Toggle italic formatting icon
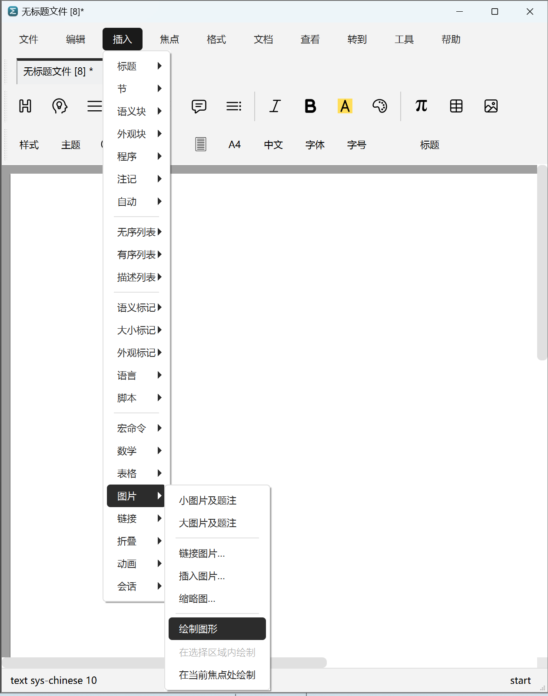 pyautogui.click(x=275, y=106)
